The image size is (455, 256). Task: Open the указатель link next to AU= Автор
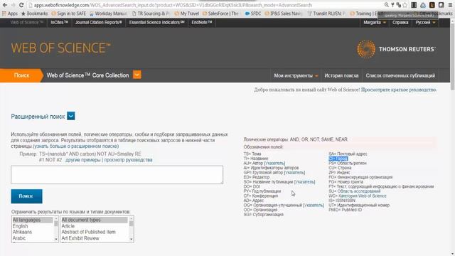(274, 164)
